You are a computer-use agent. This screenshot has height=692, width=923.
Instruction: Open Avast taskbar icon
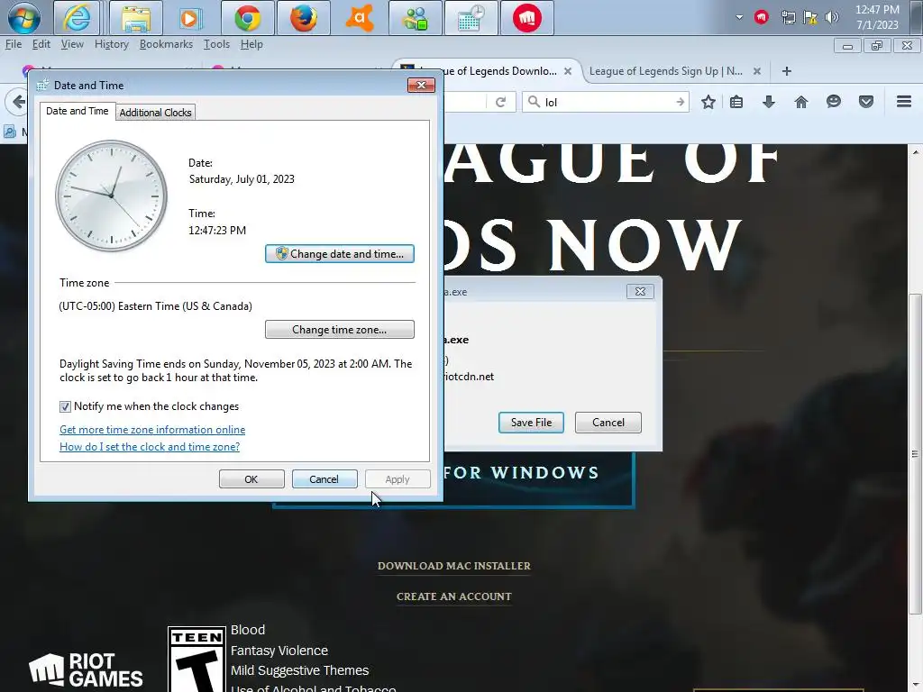360,18
